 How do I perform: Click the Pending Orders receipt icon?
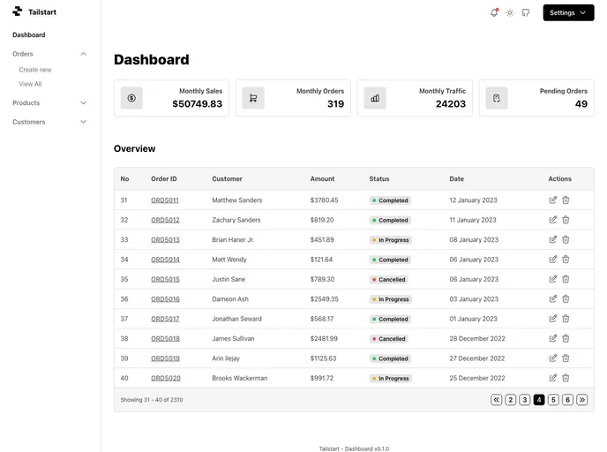(x=497, y=98)
